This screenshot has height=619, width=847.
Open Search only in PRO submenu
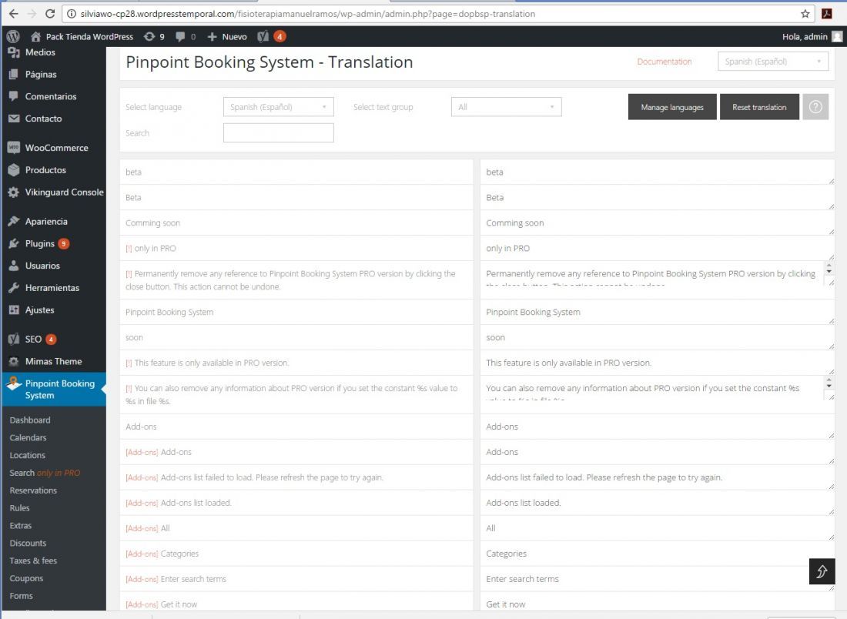coord(45,473)
